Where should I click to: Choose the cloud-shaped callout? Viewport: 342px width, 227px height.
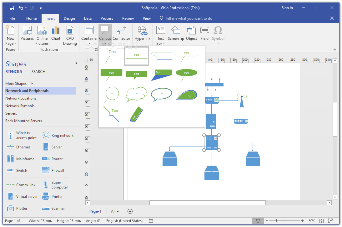pos(136,94)
